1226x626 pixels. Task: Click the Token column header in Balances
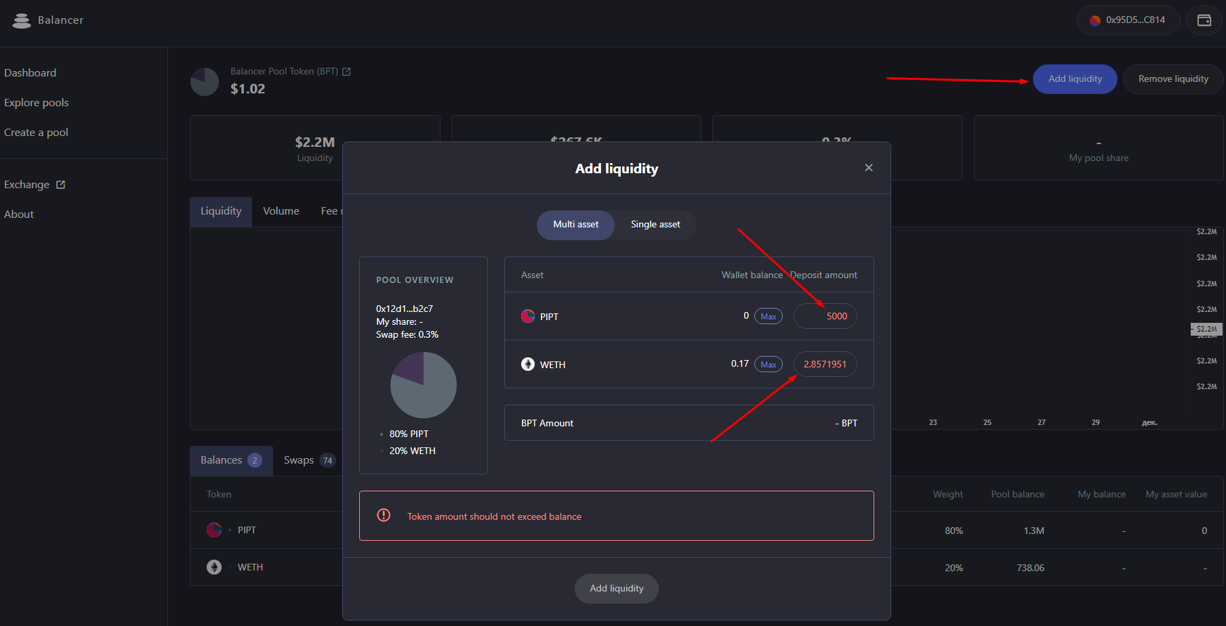219,495
